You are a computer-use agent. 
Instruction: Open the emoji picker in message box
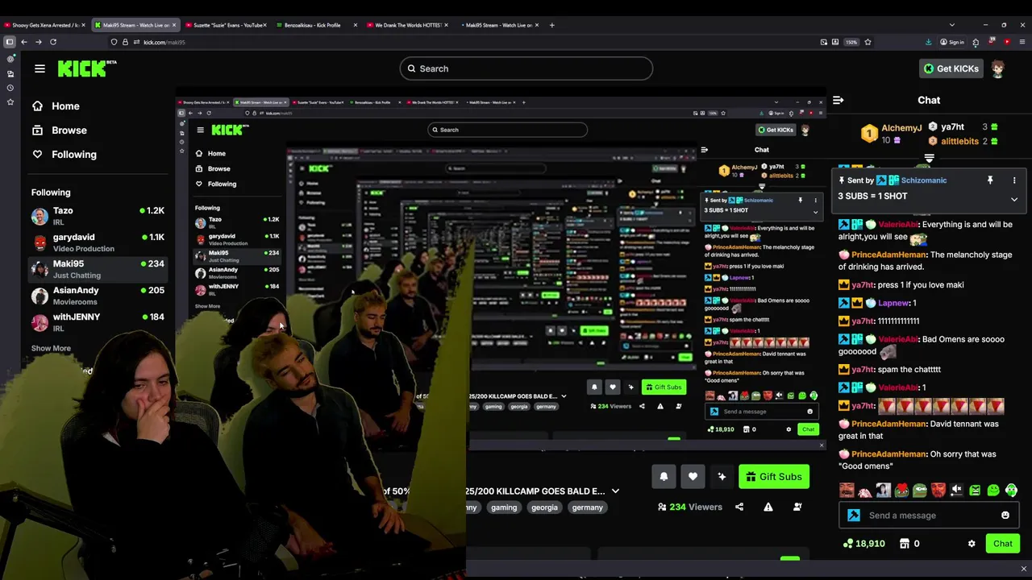[x=1005, y=515]
